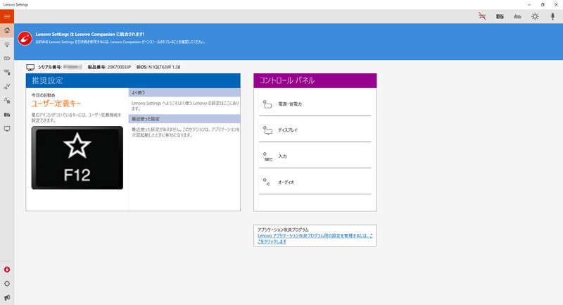
Task: Click the megaphone feedback sidebar icon
Action: point(7,297)
